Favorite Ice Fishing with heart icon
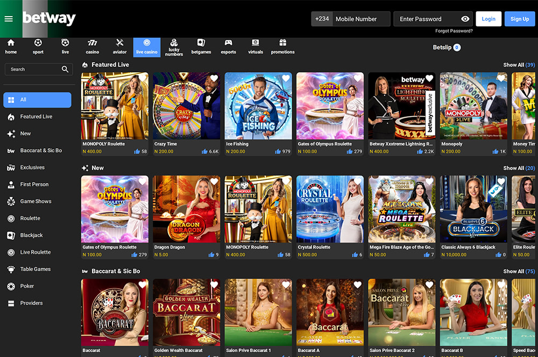Screen dimensions: 538x357 (286, 78)
